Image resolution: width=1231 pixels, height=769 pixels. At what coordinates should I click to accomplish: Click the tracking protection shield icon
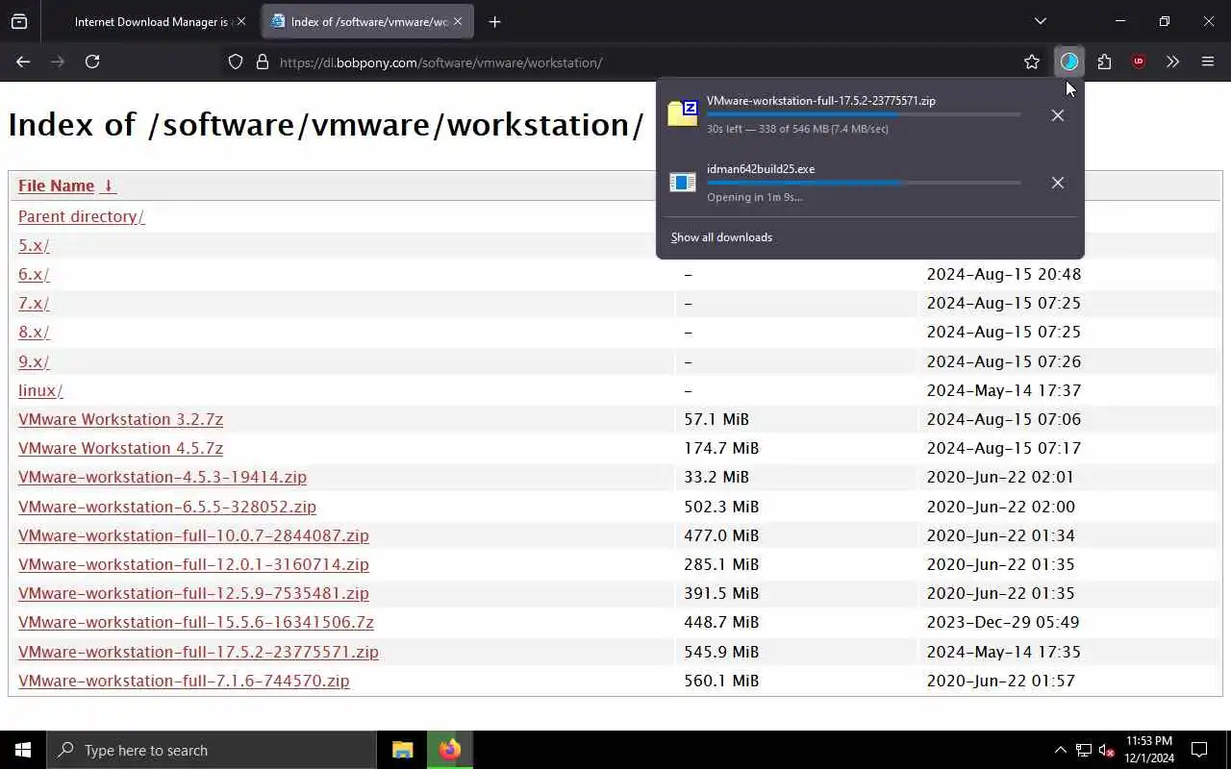(236, 62)
